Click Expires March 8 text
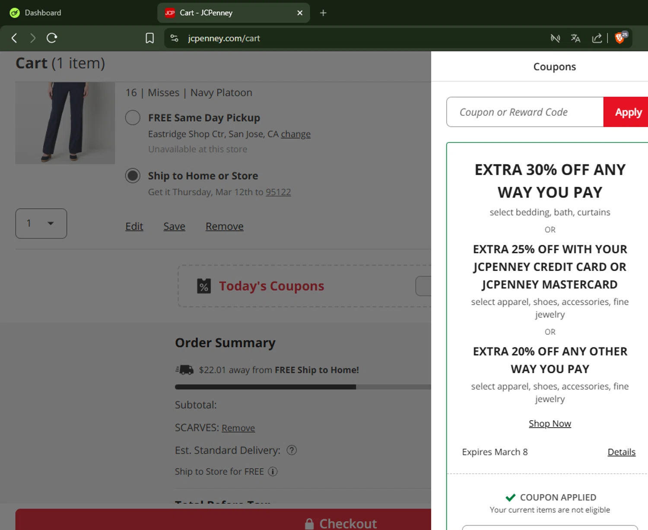The height and width of the screenshot is (530, 648). tap(495, 452)
